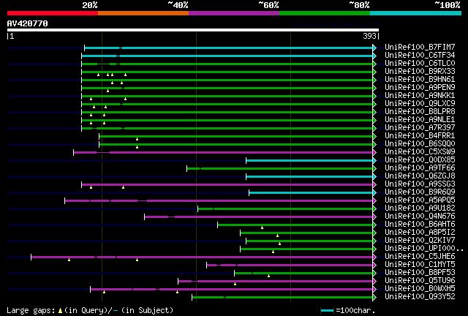
Task: Click the green arrowhead beside UniRef100_B6AHT6
Action: tap(374, 225)
